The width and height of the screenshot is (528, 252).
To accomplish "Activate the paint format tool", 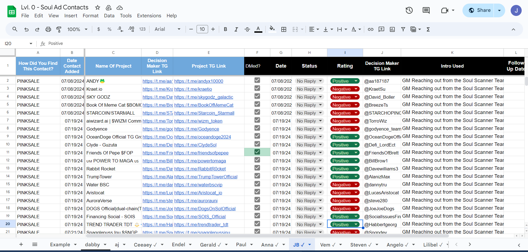I will coord(59,29).
